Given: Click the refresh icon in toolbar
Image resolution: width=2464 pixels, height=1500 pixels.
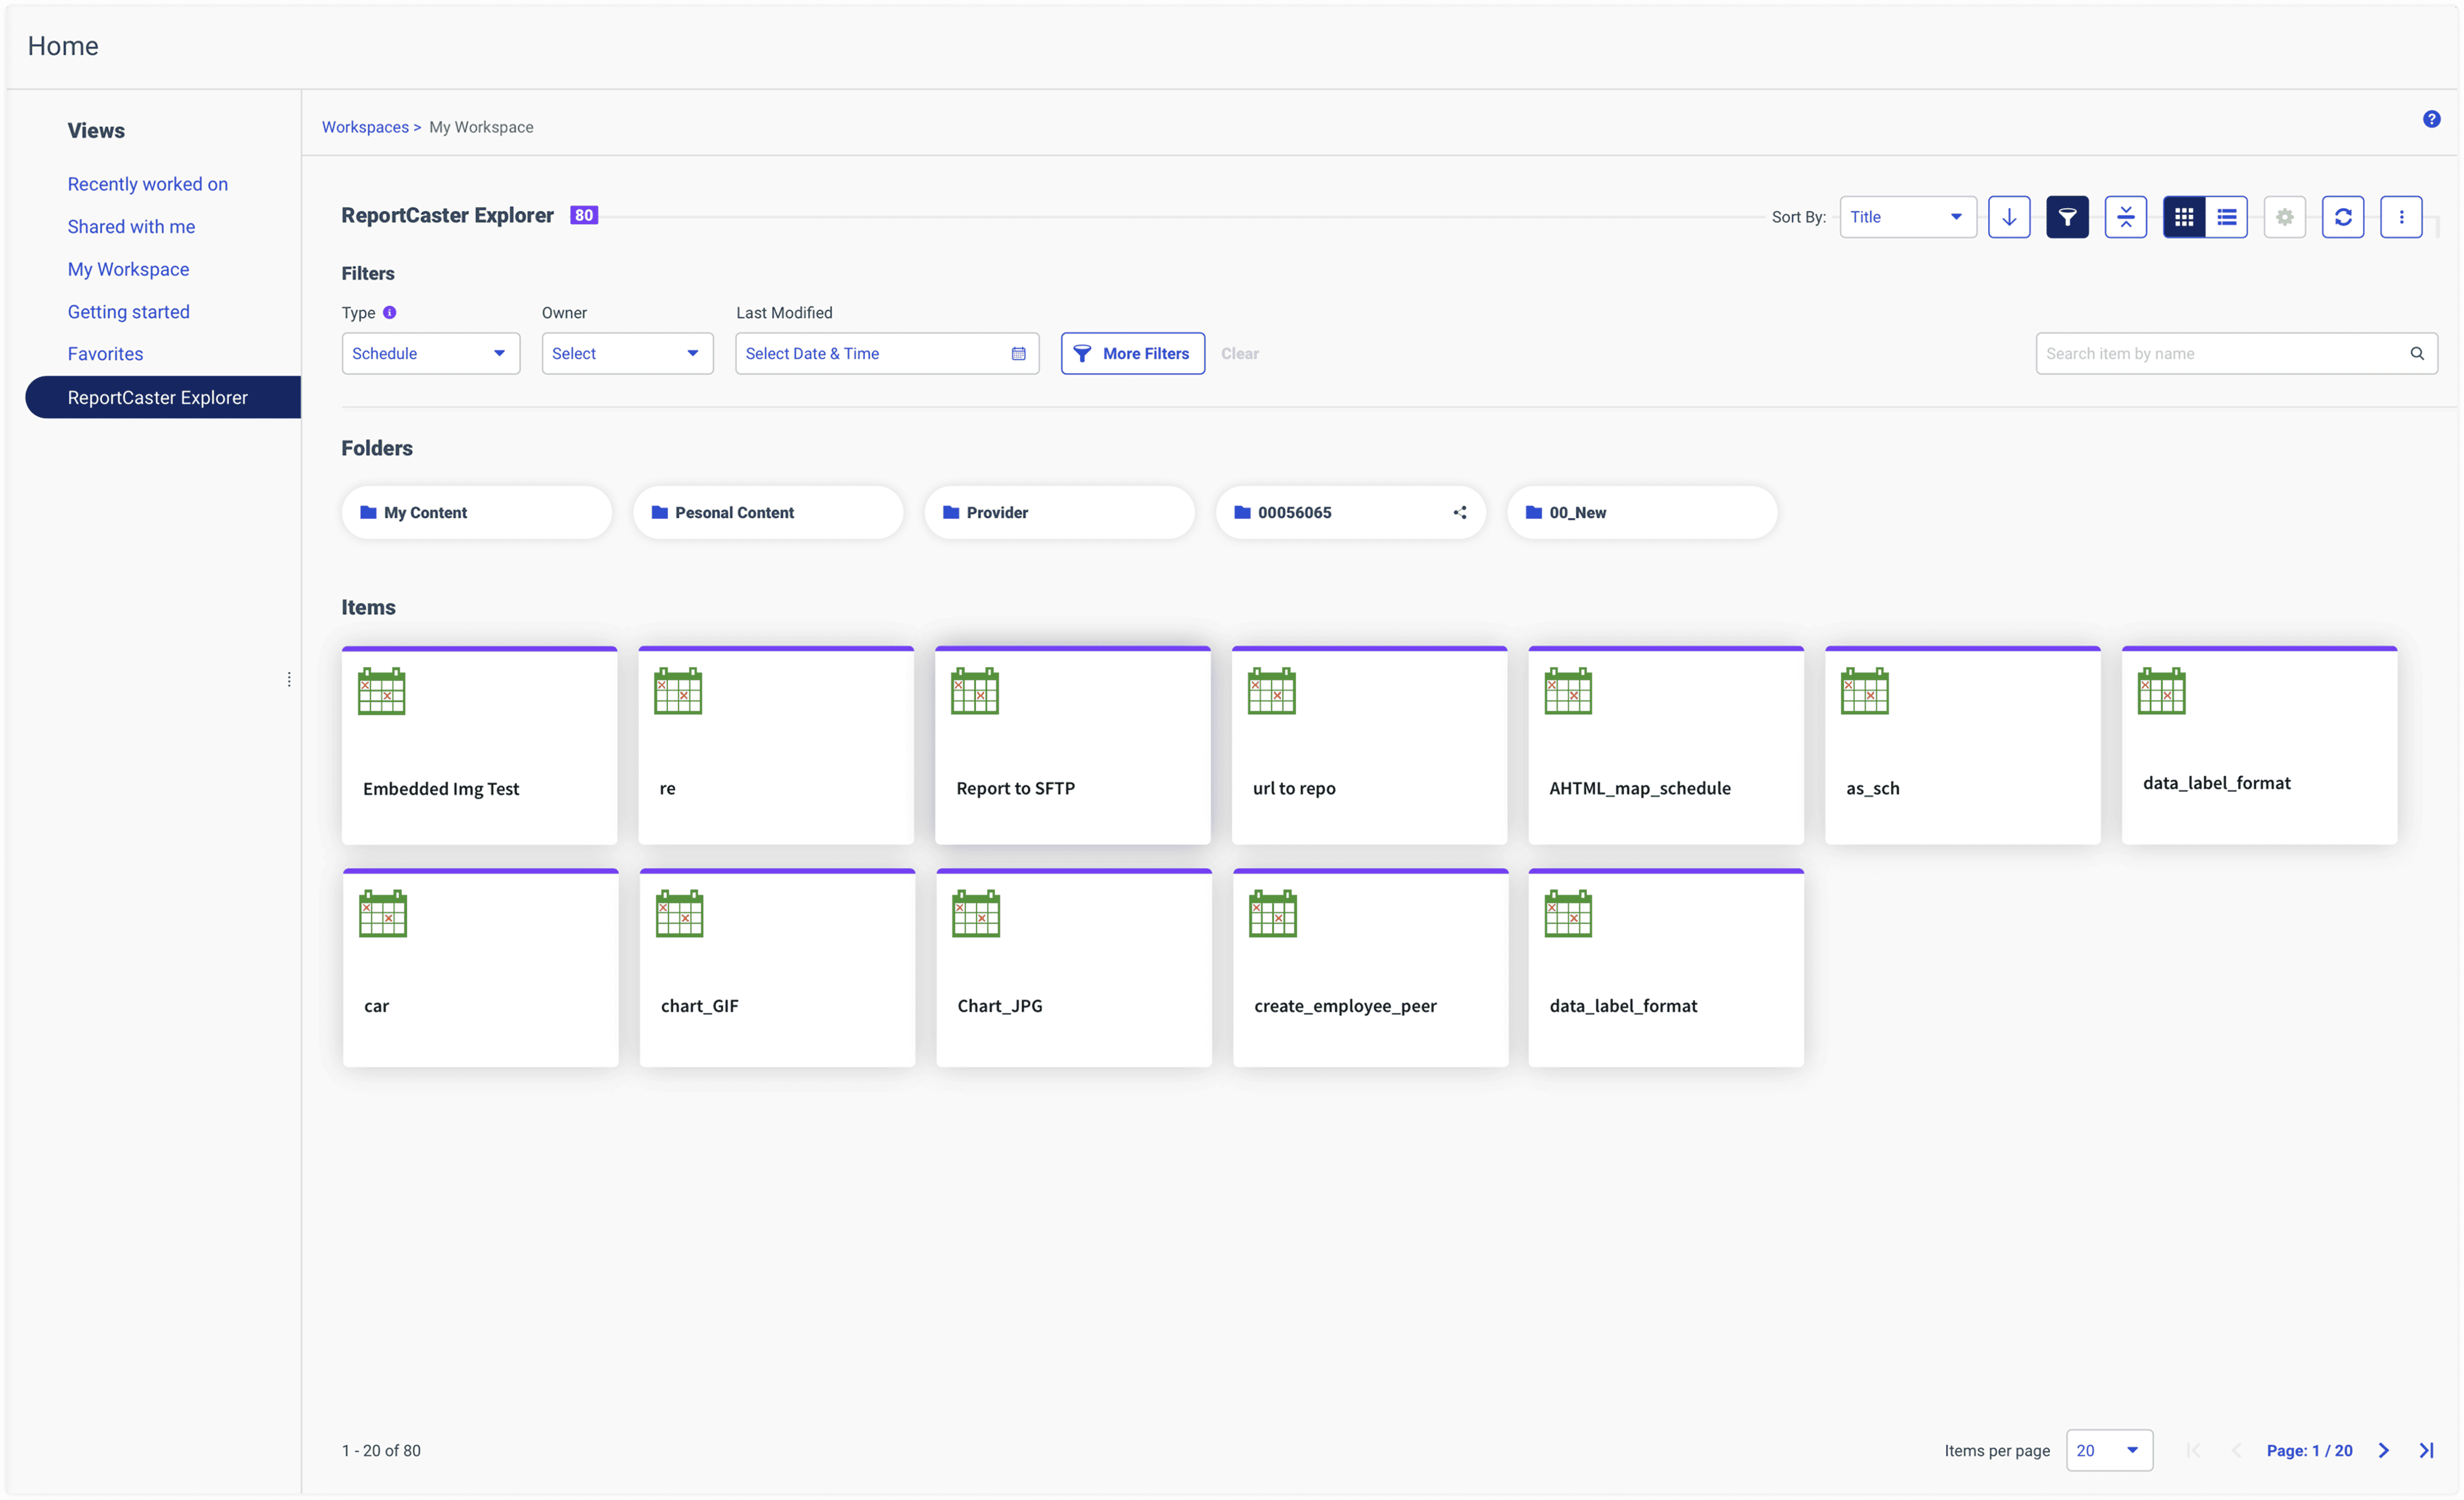Looking at the screenshot, I should point(2342,217).
